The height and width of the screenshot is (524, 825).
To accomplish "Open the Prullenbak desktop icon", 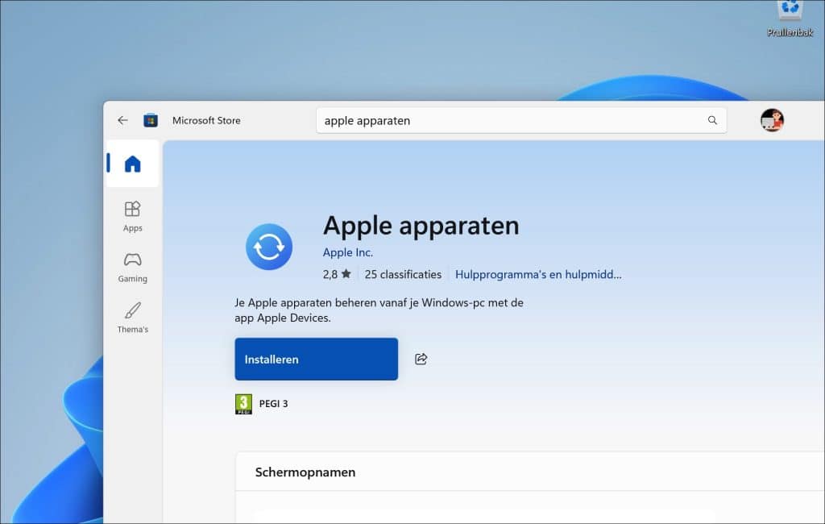I will pos(790,19).
